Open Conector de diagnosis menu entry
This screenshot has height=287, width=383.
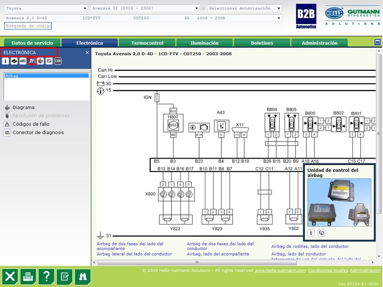click(x=38, y=132)
